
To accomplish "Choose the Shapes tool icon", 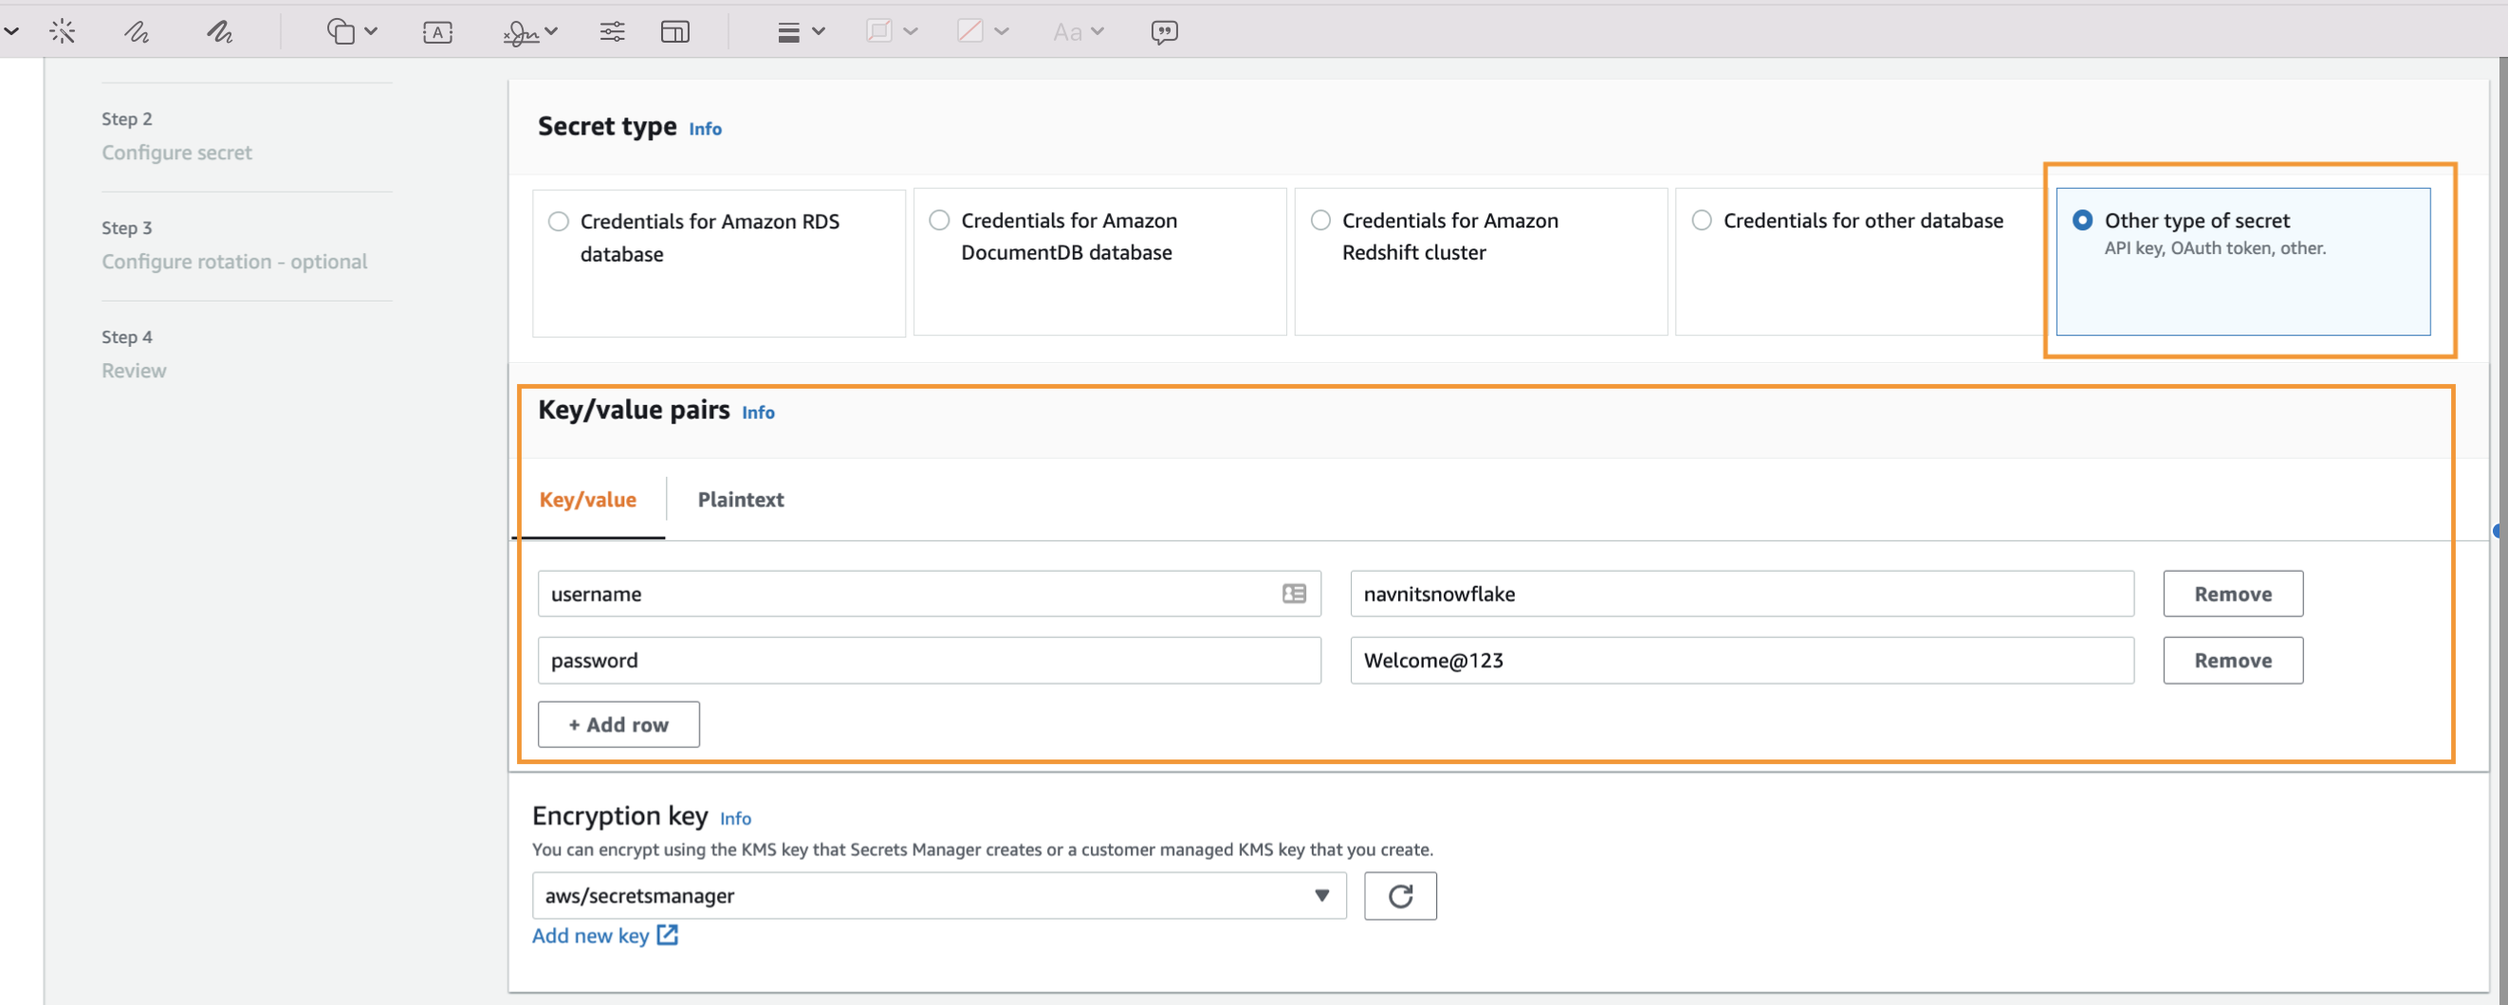I will pos(341,32).
